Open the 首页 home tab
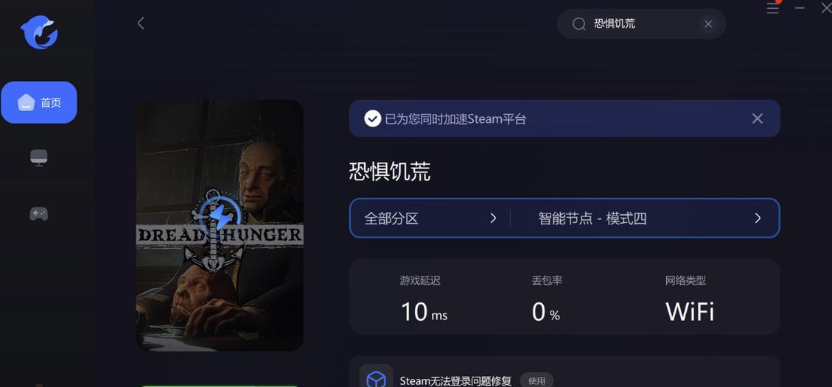Image resolution: width=832 pixels, height=387 pixels. (x=39, y=102)
